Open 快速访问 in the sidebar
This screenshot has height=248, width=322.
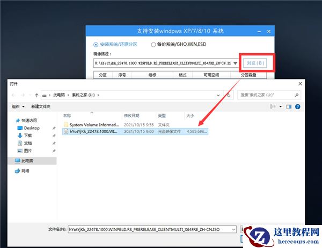point(26,121)
